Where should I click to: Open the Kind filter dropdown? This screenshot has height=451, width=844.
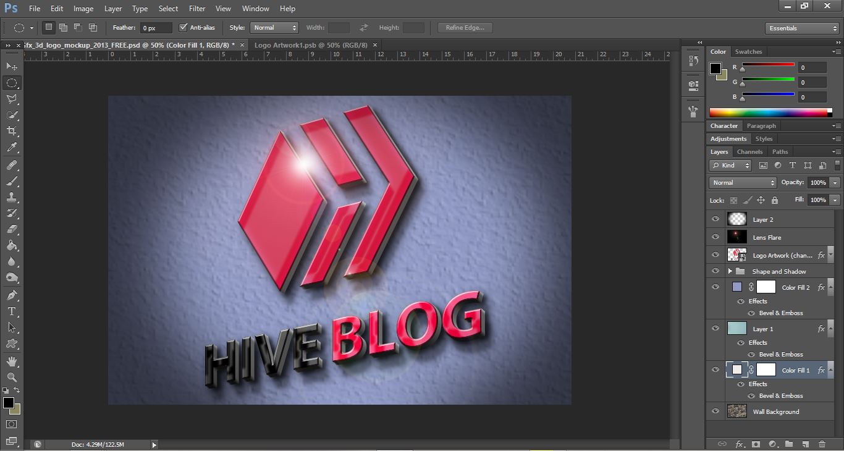730,165
